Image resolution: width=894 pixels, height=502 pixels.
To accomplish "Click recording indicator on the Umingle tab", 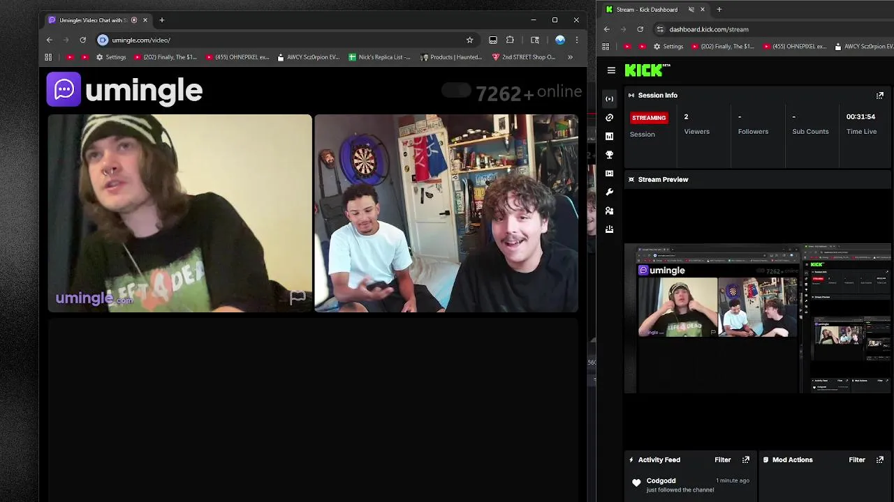I will pyautogui.click(x=134, y=20).
